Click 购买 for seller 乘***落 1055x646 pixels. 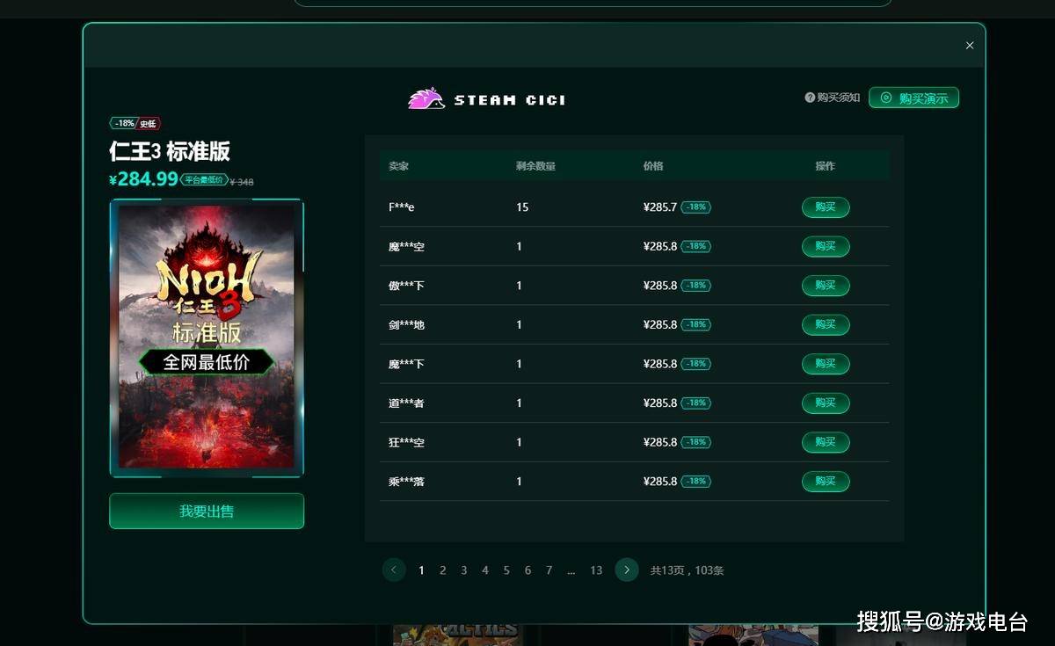point(826,482)
